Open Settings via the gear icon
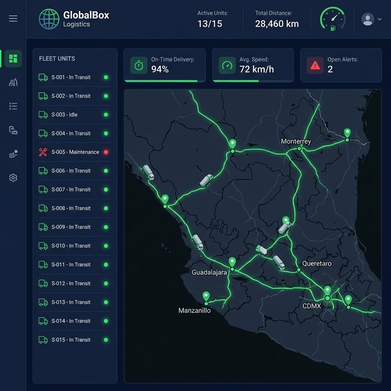This screenshot has width=391, height=391. (x=13, y=178)
